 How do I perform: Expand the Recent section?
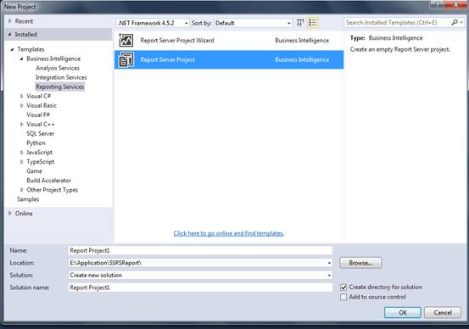click(x=10, y=21)
